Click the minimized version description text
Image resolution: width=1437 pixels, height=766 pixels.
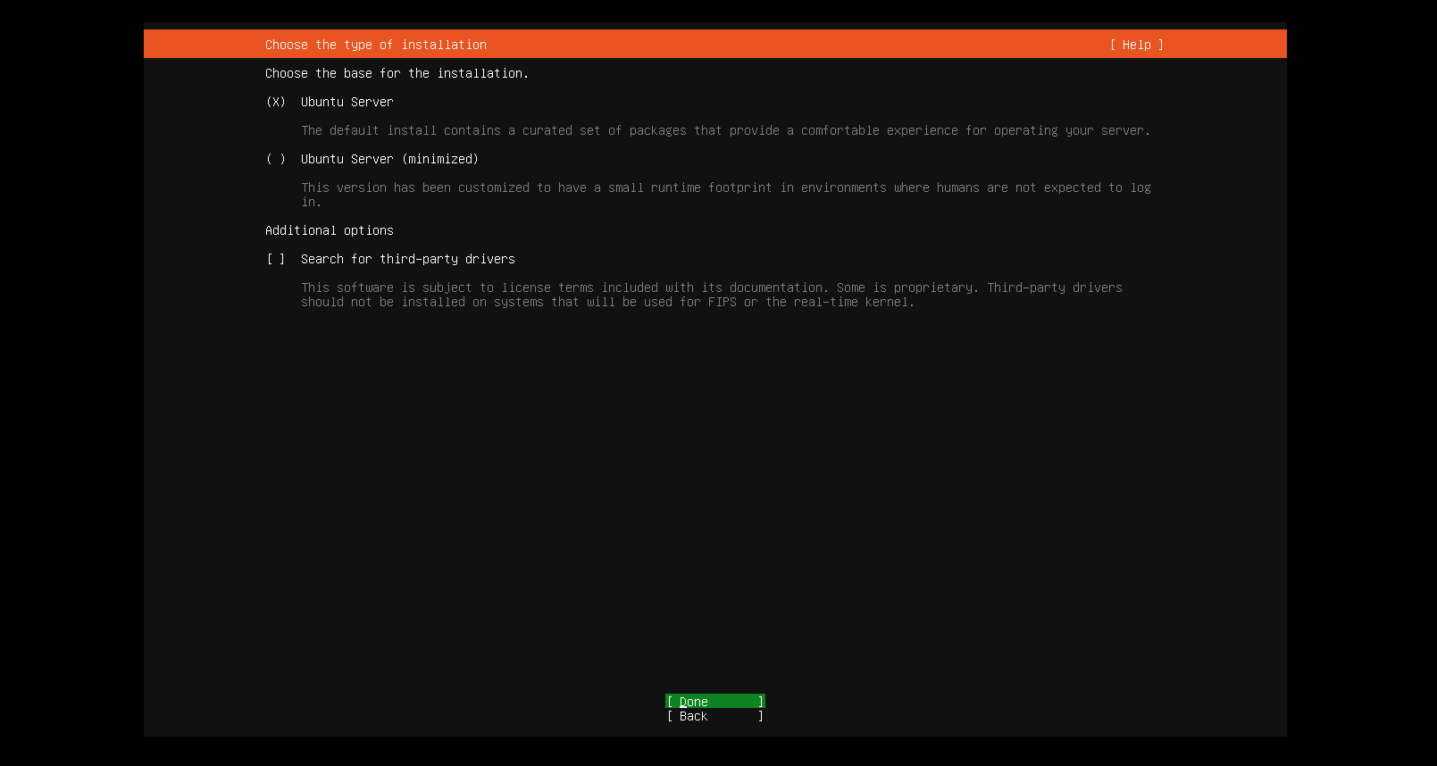(725, 187)
